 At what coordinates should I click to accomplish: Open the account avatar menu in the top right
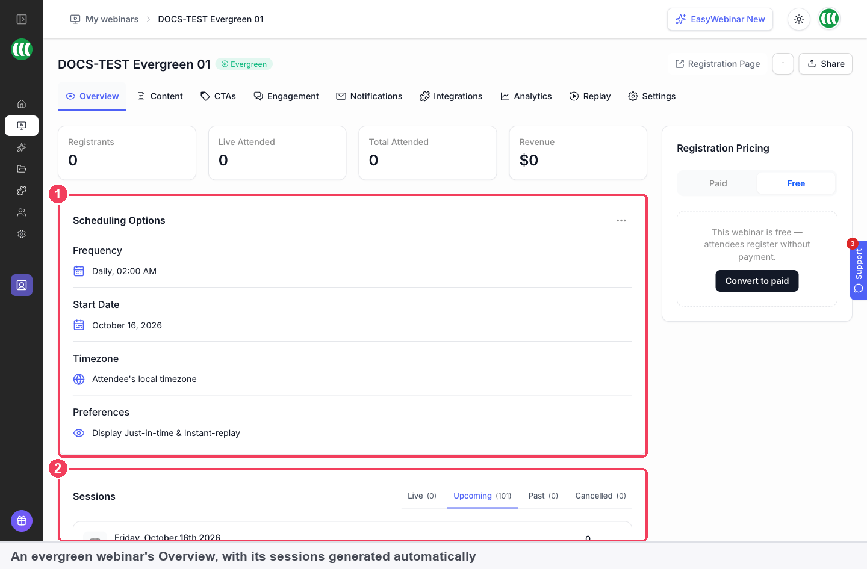pos(830,19)
